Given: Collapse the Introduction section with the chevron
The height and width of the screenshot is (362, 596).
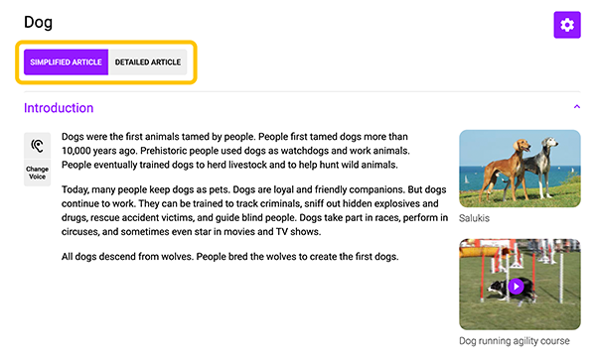Looking at the screenshot, I should click(x=576, y=107).
